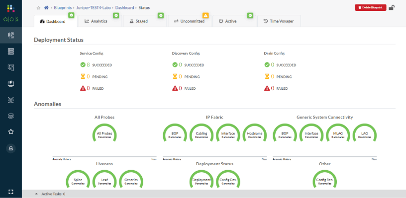Open the Devices sidebar icon
406x198 pixels.
tap(11, 52)
